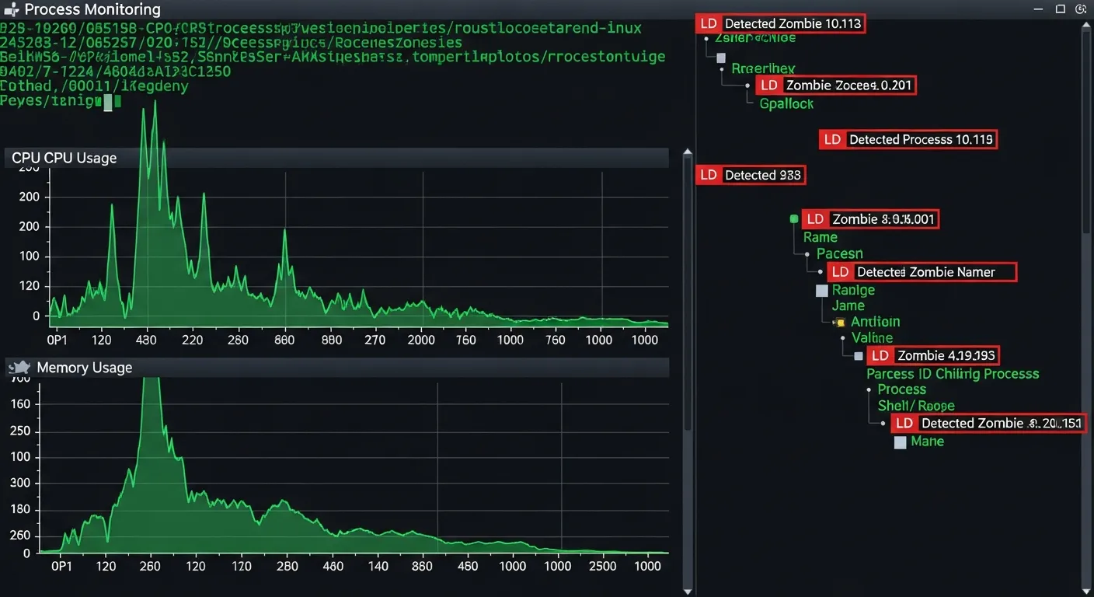Collapse the Pacesn tree entry
This screenshot has width=1094, height=597.
click(x=807, y=253)
